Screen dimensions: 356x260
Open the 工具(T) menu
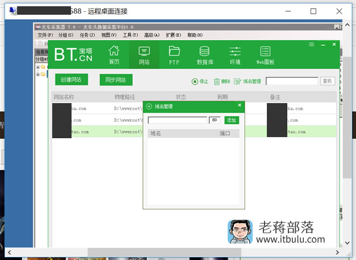tap(131, 35)
